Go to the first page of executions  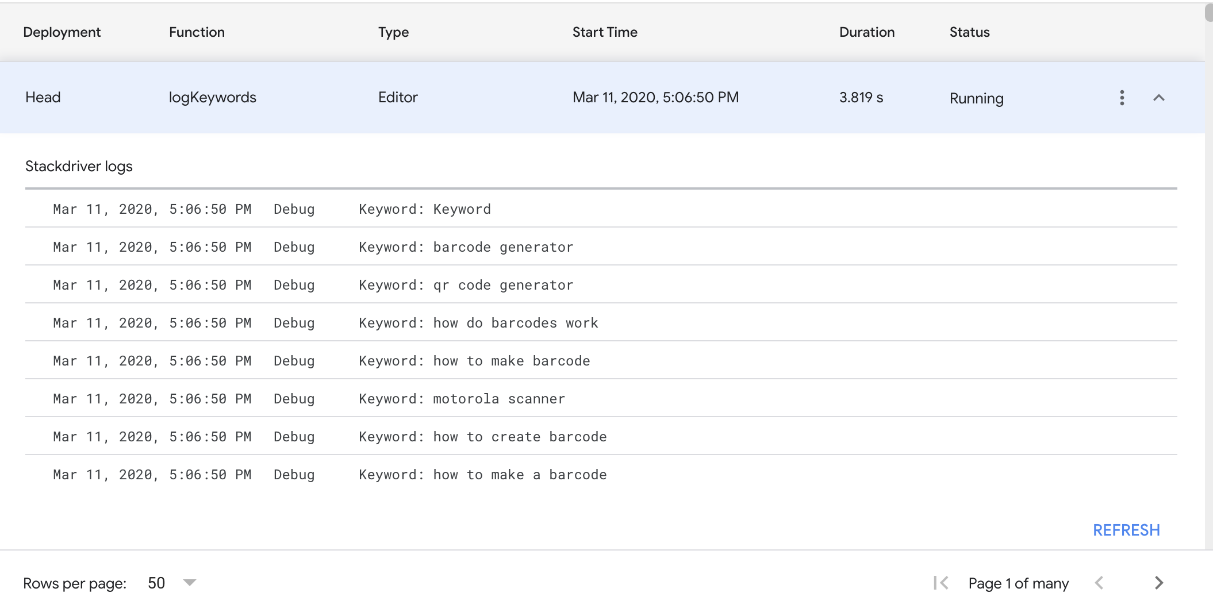pyautogui.click(x=941, y=583)
